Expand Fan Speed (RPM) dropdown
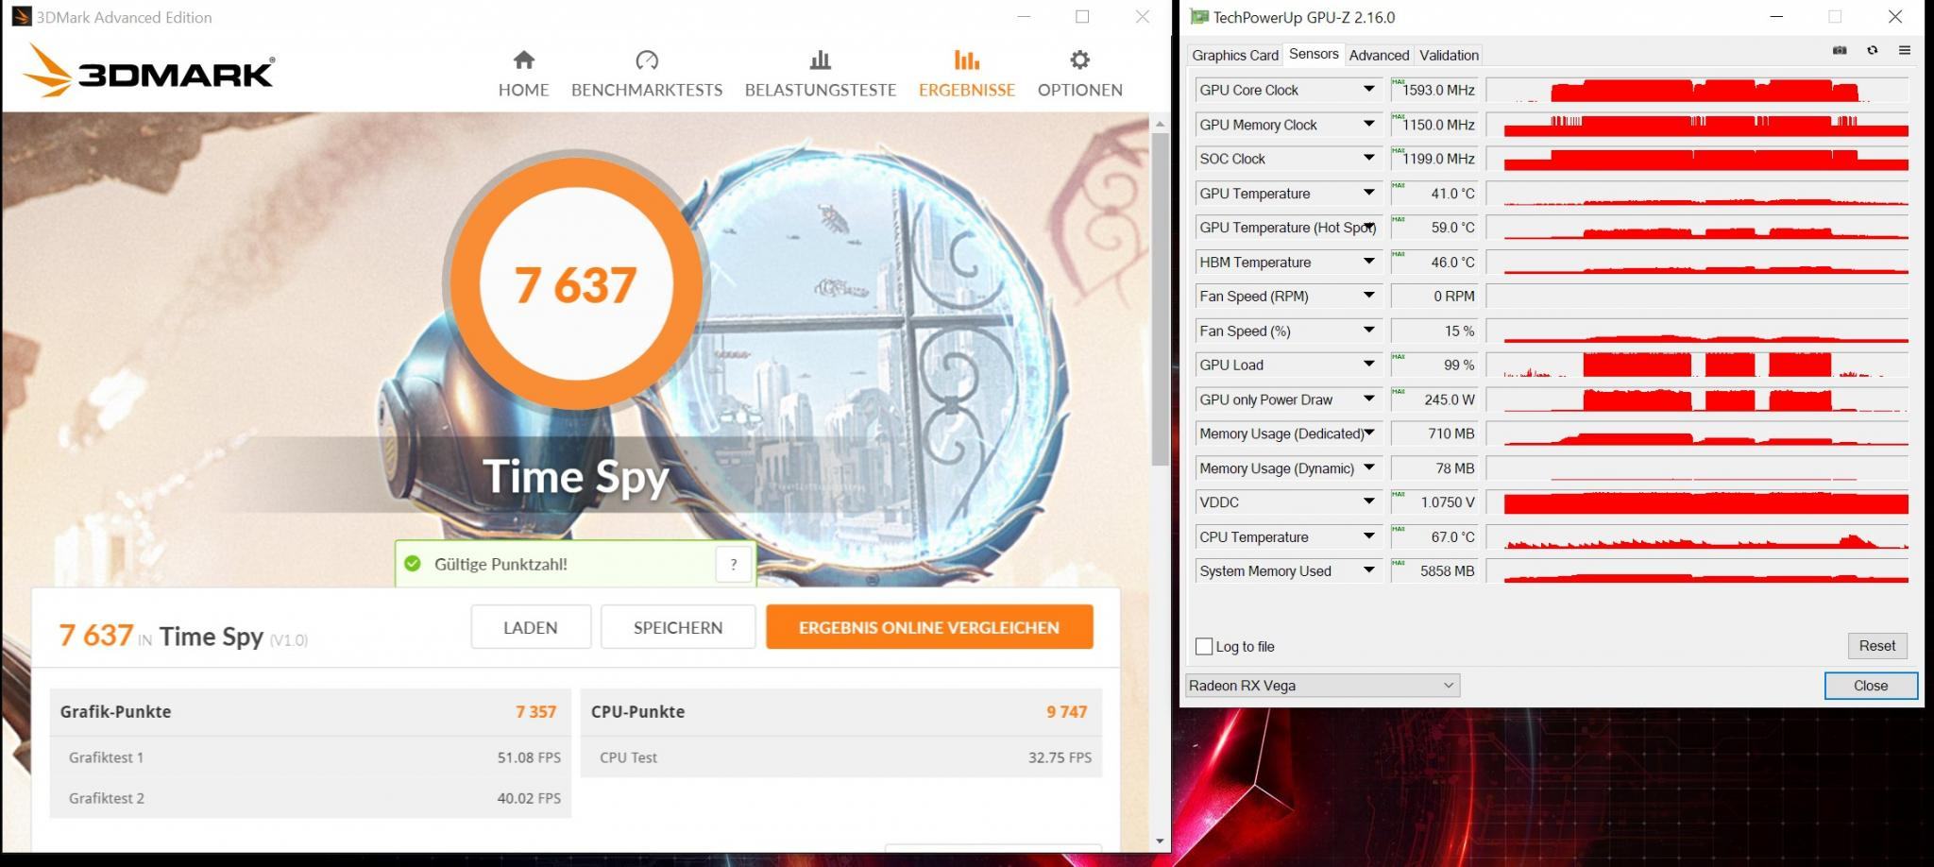The image size is (1934, 867). (1368, 296)
